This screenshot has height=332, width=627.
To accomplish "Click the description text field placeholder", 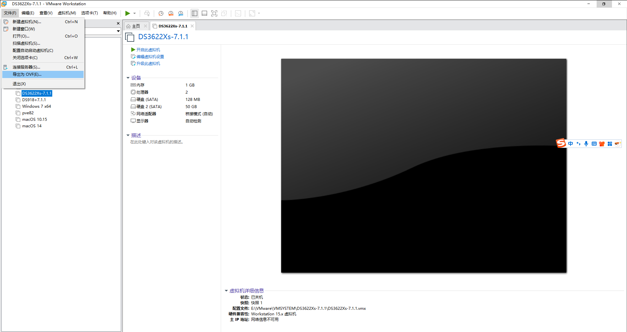I will click(x=157, y=142).
